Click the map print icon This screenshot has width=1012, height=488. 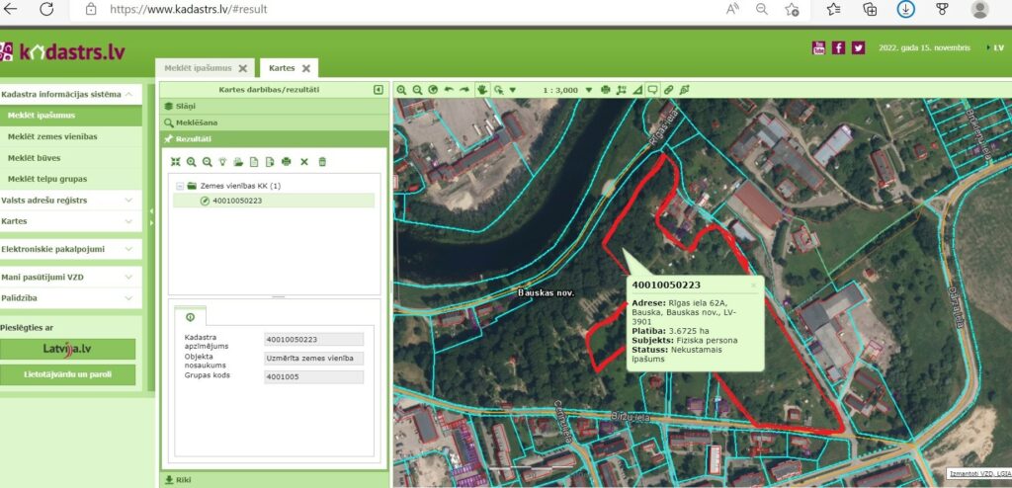[605, 90]
